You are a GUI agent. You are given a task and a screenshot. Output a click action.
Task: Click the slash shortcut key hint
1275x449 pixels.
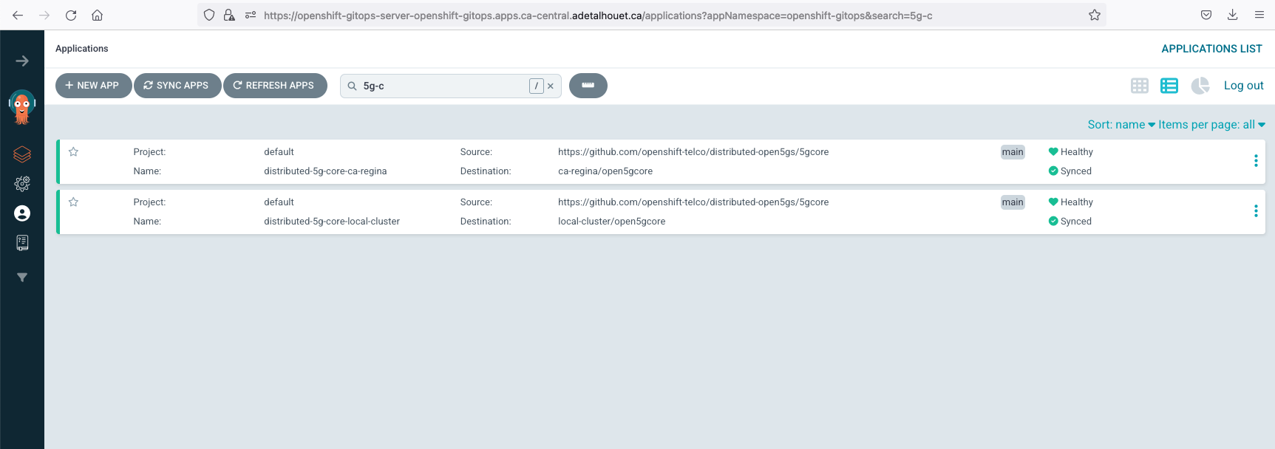tap(537, 86)
